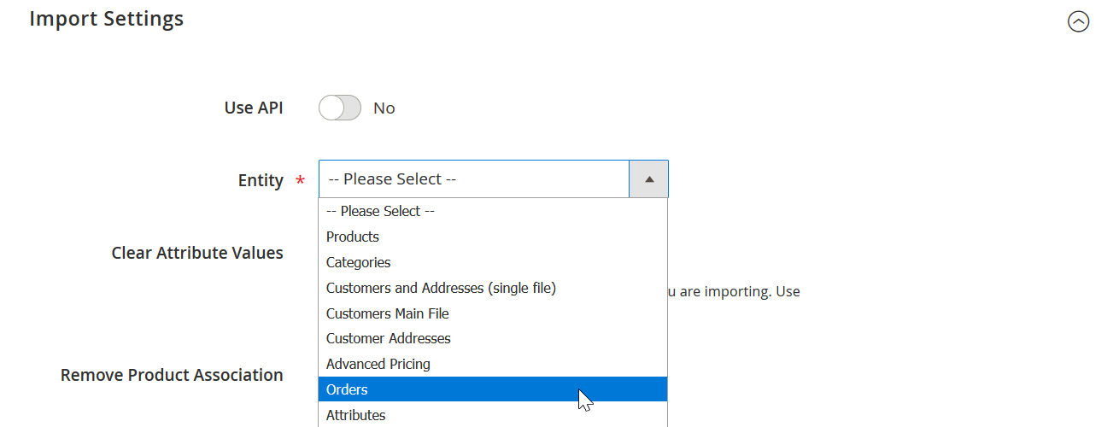This screenshot has width=1119, height=427.
Task: Toggle the Use API switch
Action: [340, 108]
